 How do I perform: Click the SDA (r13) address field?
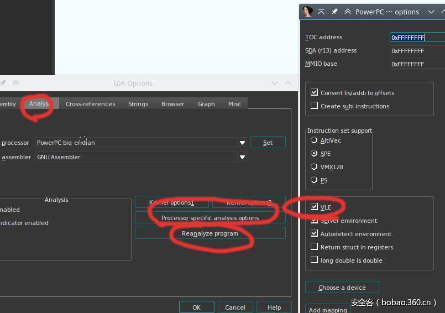[x=417, y=51]
